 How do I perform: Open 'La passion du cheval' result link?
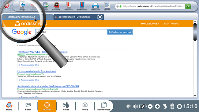click(37, 71)
